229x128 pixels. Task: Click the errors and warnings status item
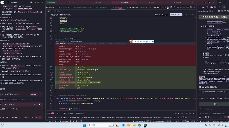(74, 121)
